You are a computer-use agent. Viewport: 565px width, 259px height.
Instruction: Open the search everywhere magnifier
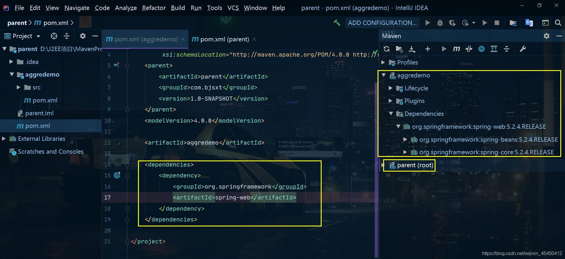click(558, 23)
